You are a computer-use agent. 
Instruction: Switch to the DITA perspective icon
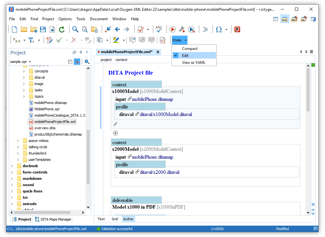tap(285, 19)
